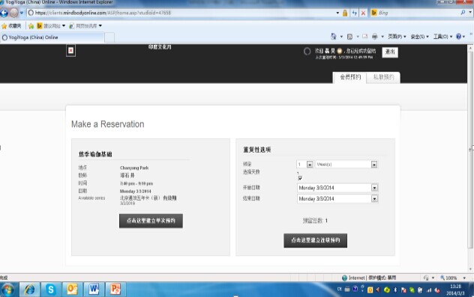Click the Print icon in the command bar
This screenshot has width=474, height=297.
pos(374,37)
